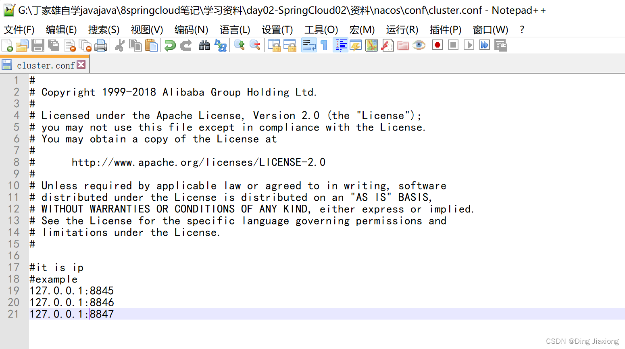Save the current file with the single floppy icon
Screen dimensions: 625x349
point(38,45)
